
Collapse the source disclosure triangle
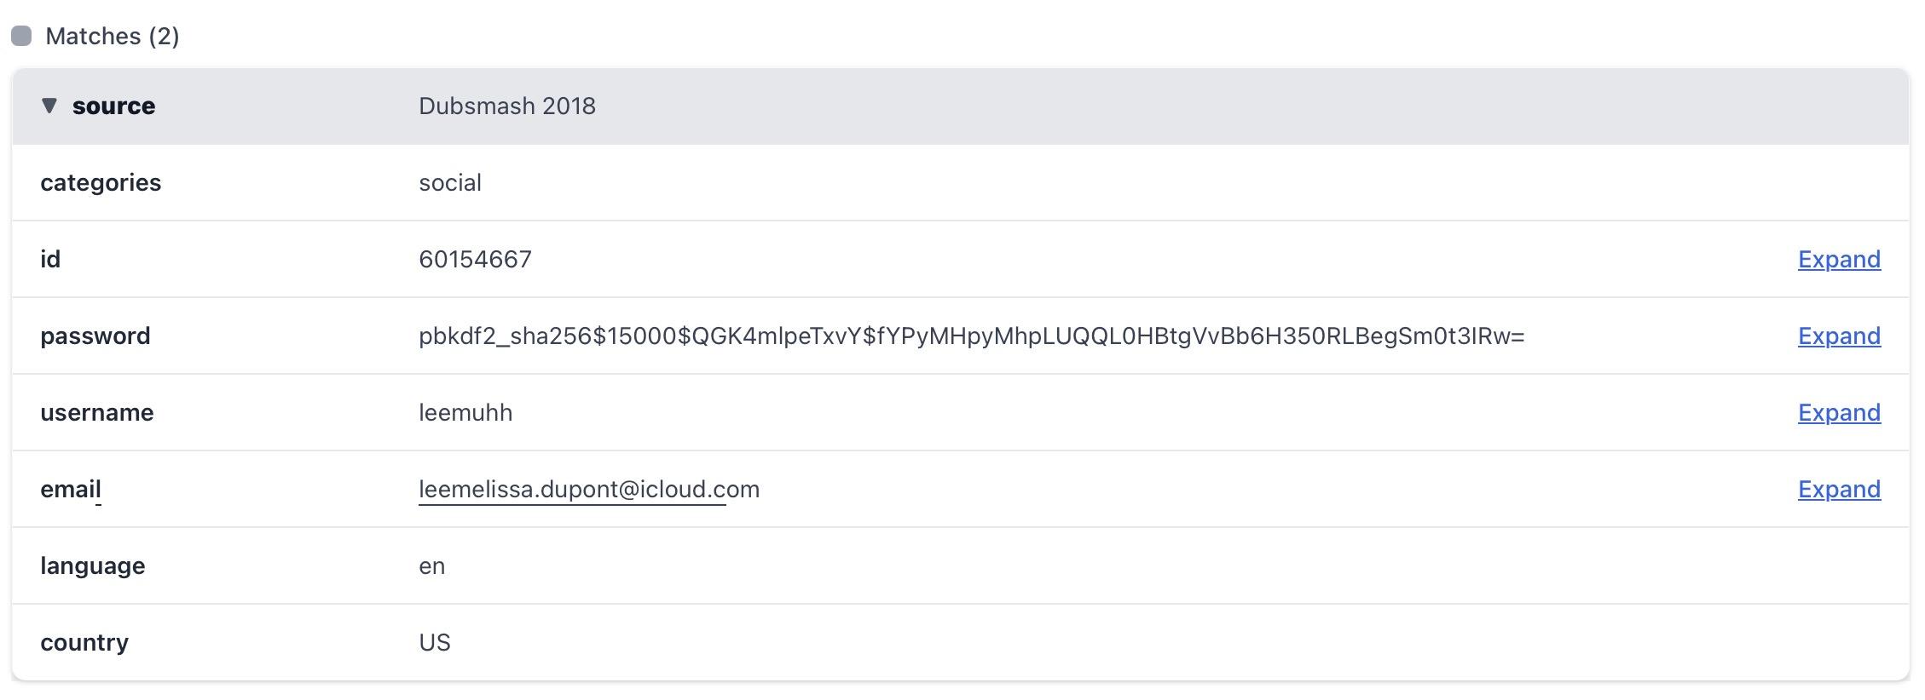coord(49,106)
